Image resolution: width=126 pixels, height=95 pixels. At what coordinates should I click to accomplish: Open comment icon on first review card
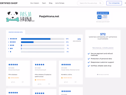[x=23, y=82]
